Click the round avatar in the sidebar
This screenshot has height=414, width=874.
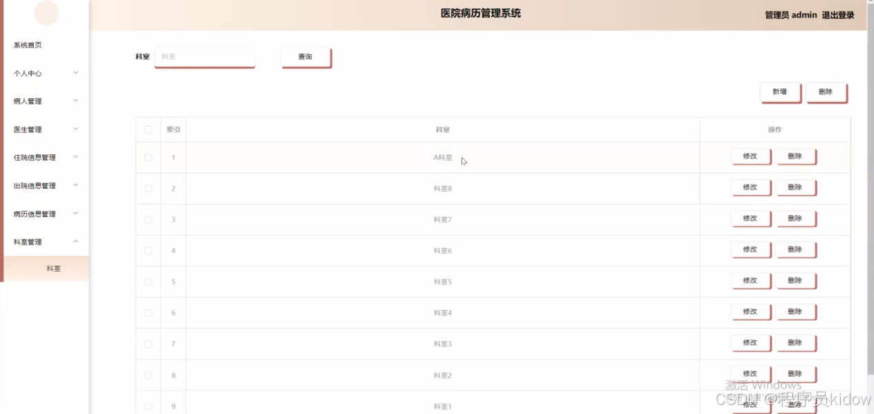coord(46,12)
